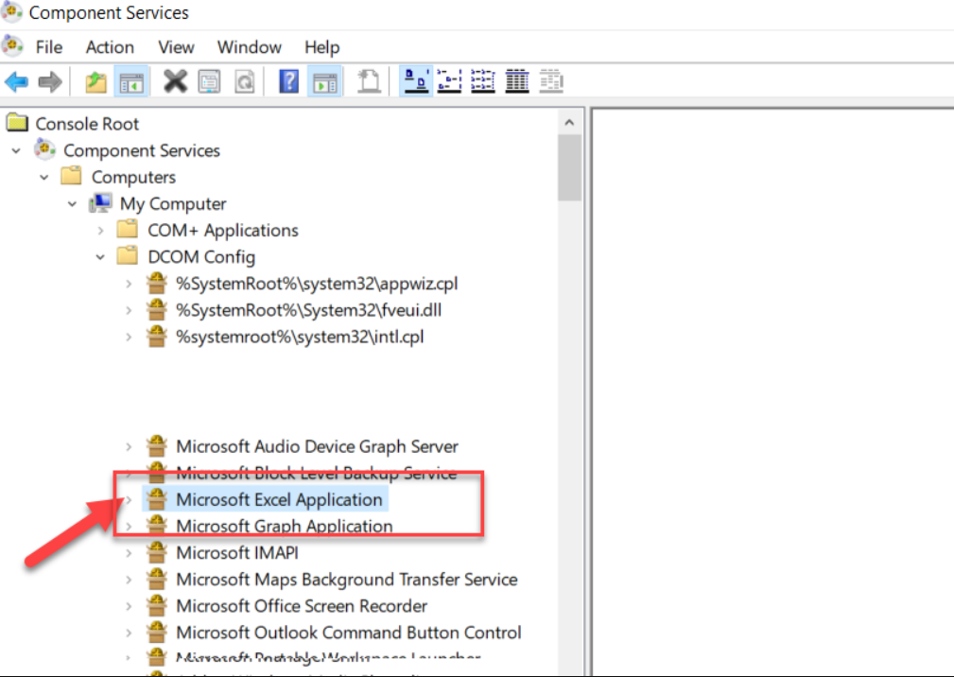Select Microsoft Office Screen Recorder entry
Viewport: 954px width, 677px height.
point(302,606)
